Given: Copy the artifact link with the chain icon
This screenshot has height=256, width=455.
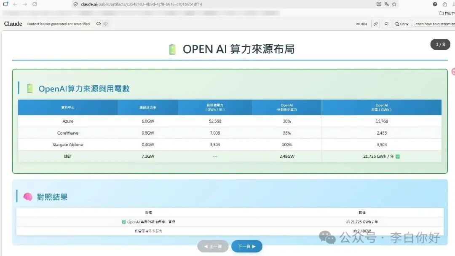Looking at the screenshot, I should [376, 24].
